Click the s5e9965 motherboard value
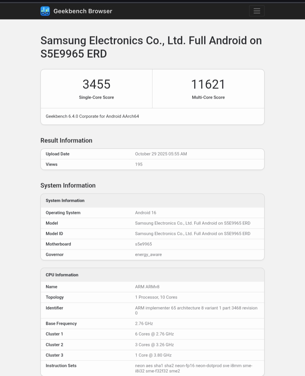This screenshot has width=305, height=376. [x=143, y=244]
